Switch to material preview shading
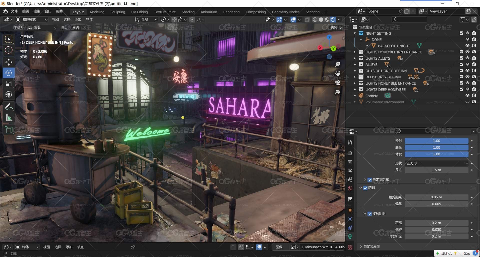The width and height of the screenshot is (480, 257). pos(327,19)
